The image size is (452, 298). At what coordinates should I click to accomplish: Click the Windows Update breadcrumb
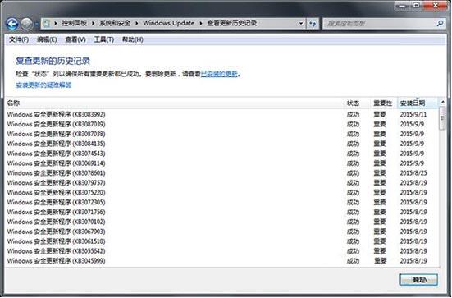169,23
